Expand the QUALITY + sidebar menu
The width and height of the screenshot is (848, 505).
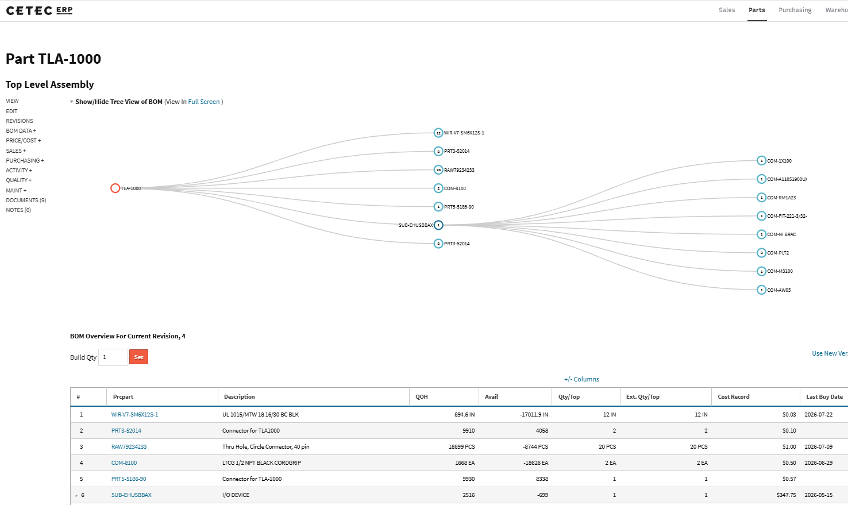19,180
